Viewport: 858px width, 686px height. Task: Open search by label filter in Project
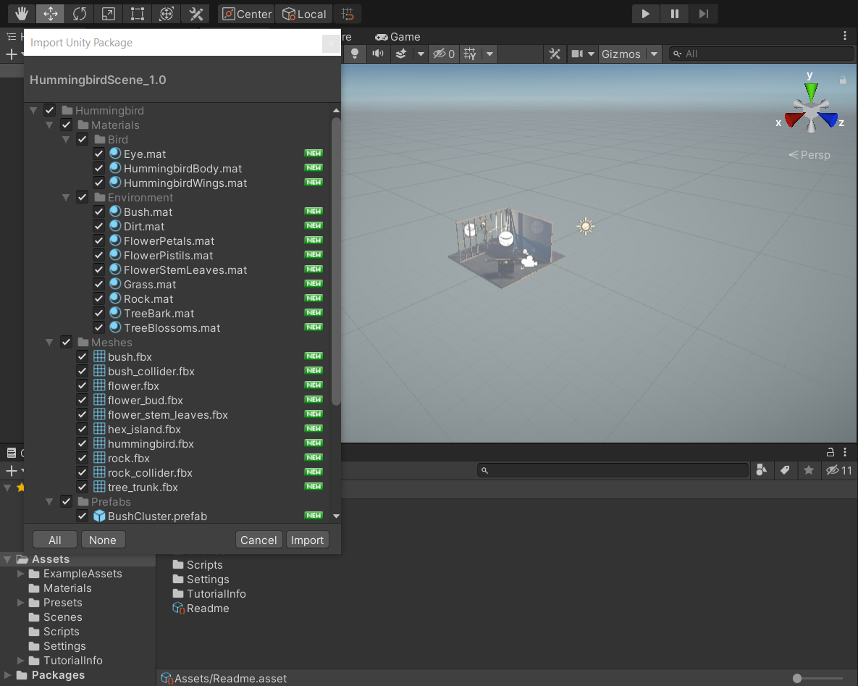tap(785, 469)
